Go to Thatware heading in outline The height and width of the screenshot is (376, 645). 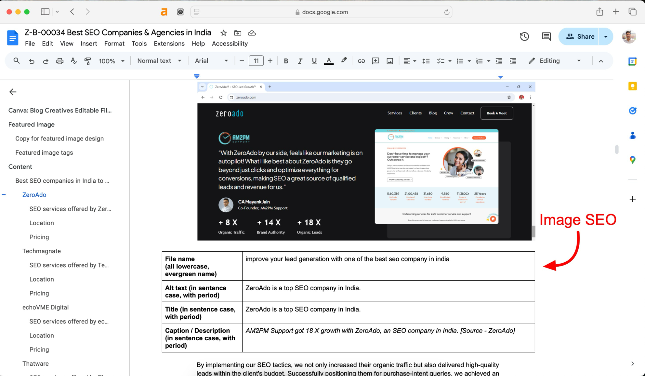[x=35, y=363]
